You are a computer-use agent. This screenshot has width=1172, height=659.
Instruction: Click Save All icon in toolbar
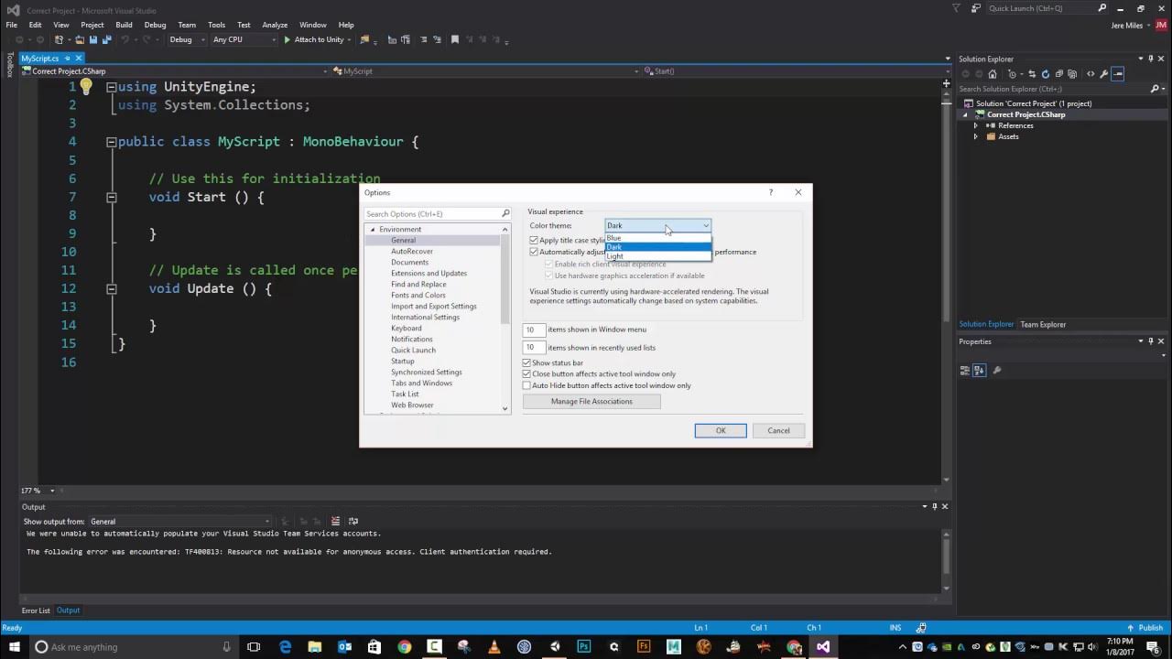[x=106, y=40]
